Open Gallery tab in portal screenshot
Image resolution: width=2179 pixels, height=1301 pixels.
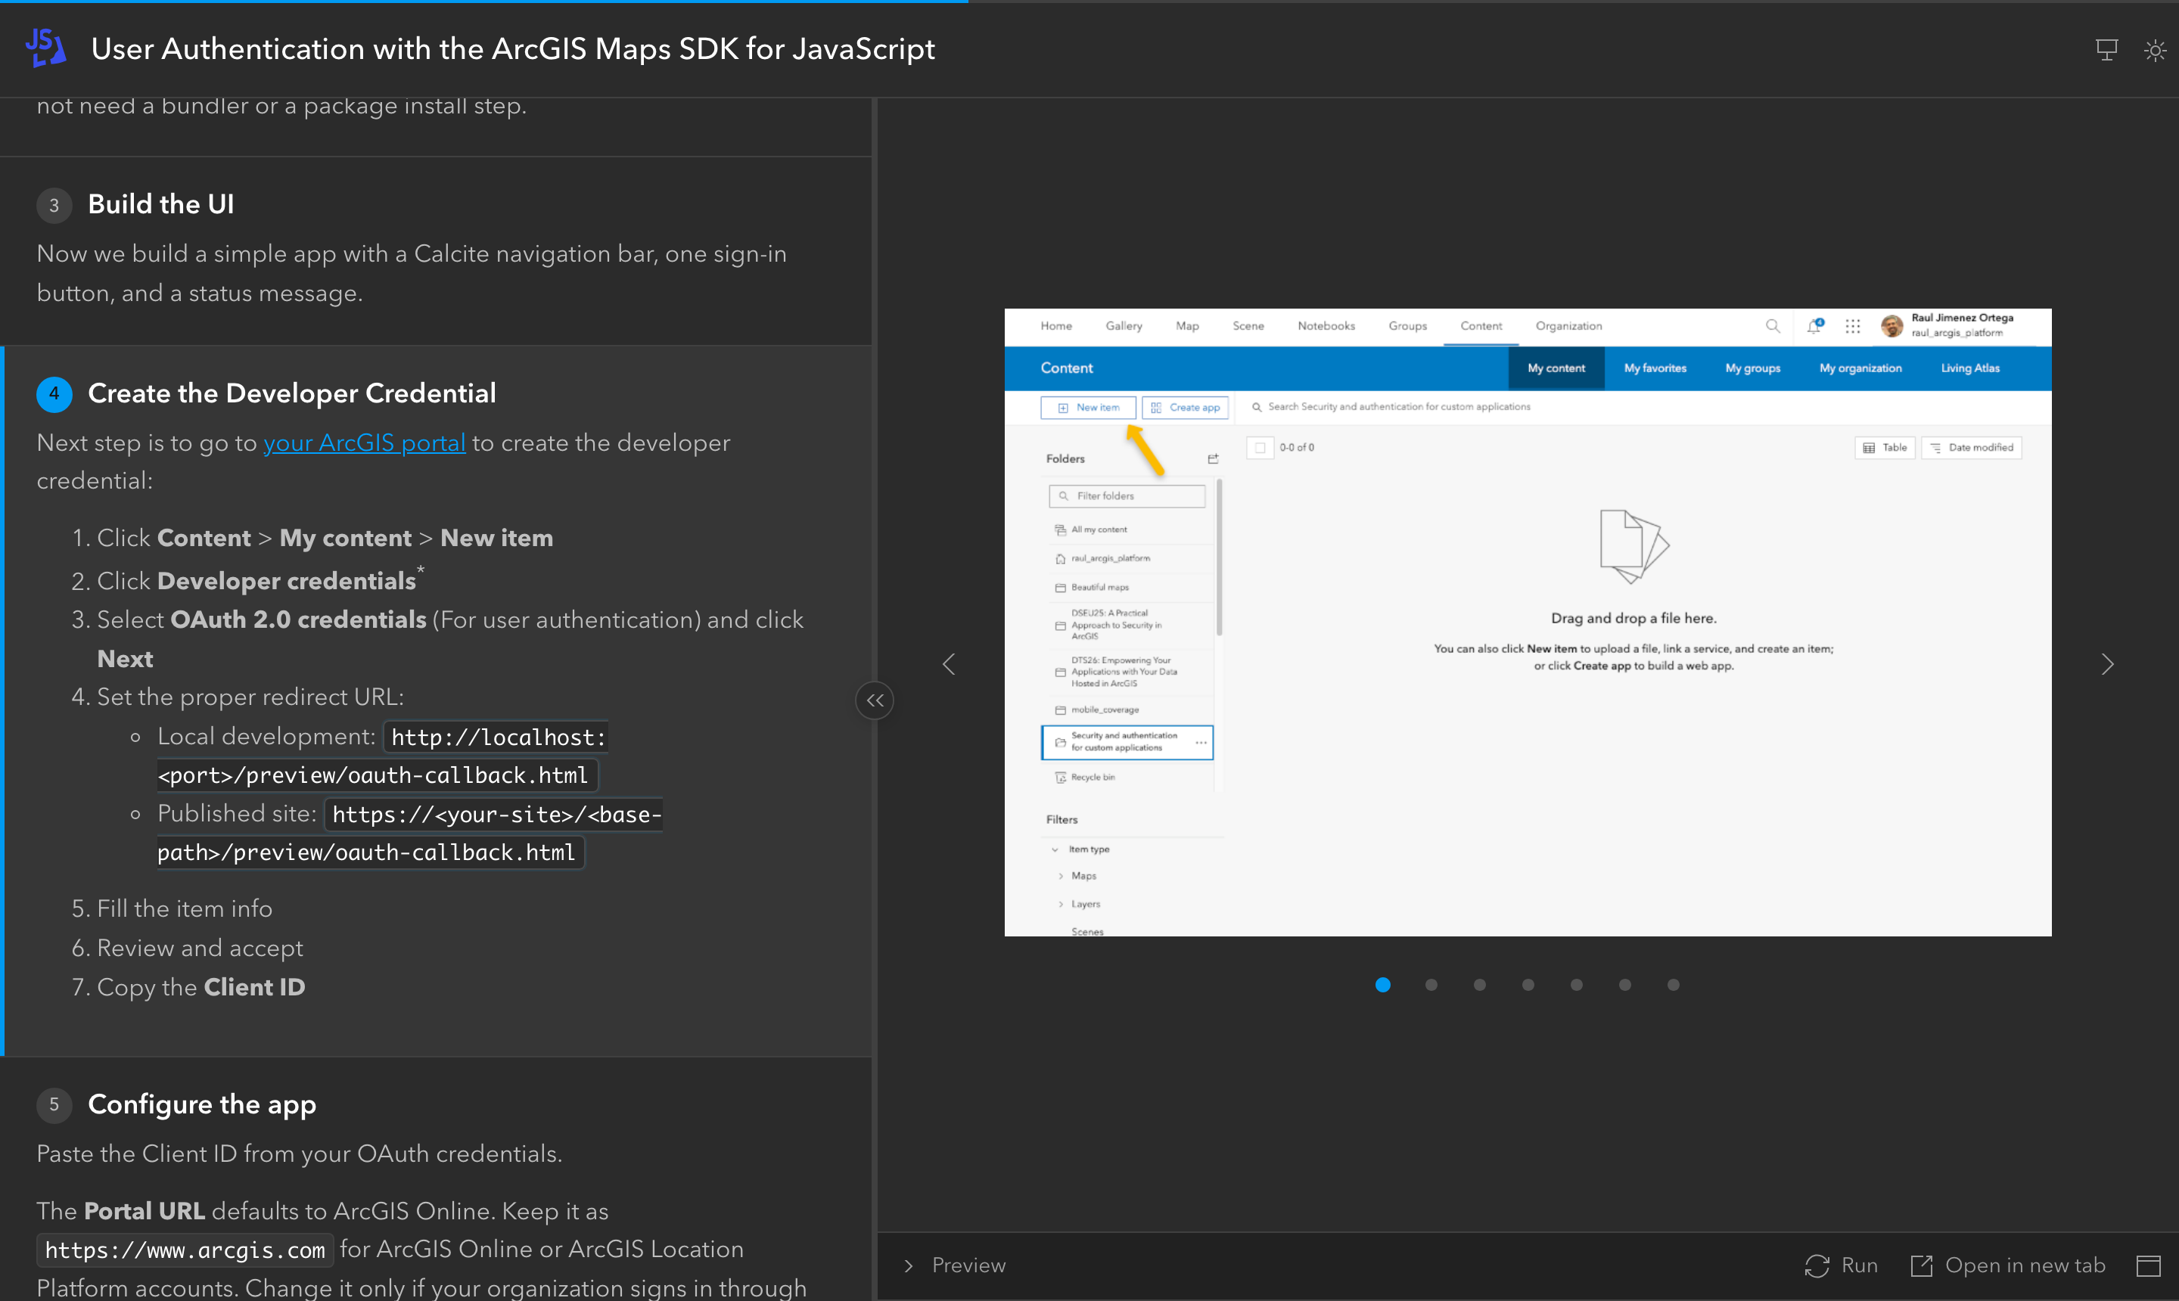1124,326
